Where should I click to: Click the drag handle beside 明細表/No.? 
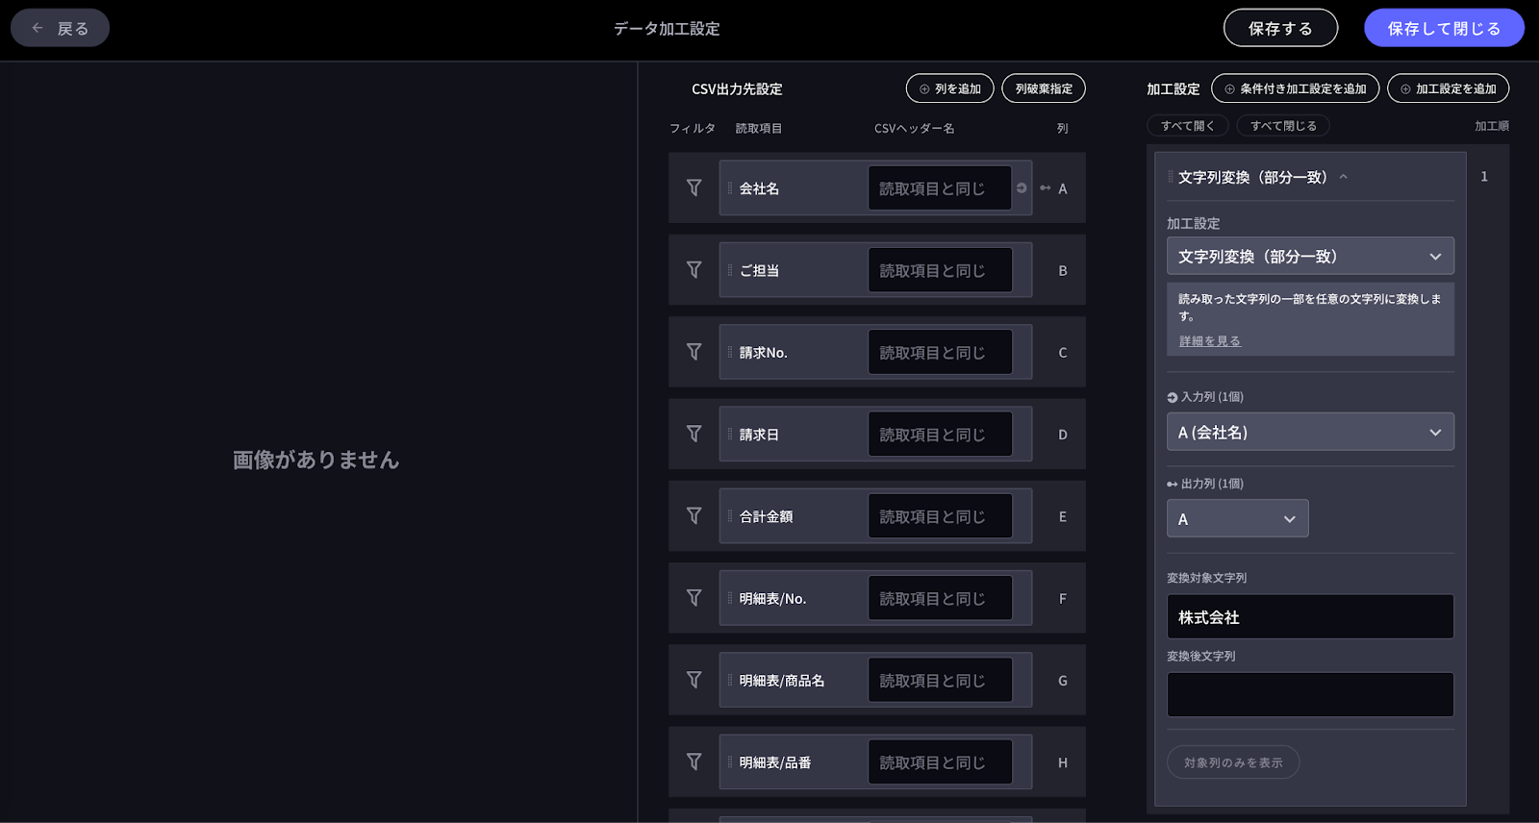pyautogui.click(x=730, y=598)
